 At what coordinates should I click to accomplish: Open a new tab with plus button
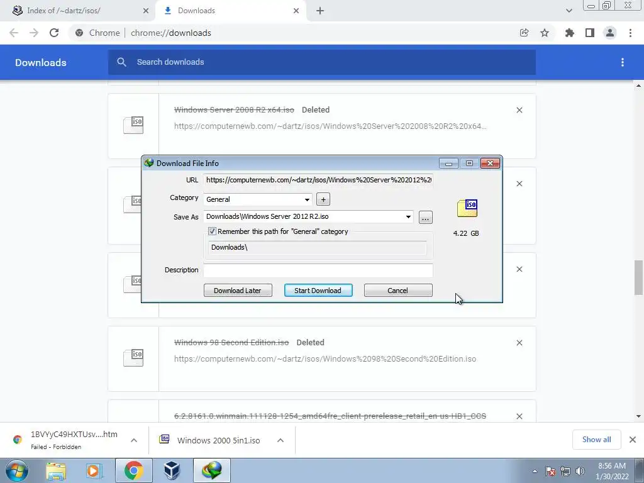coord(320,11)
